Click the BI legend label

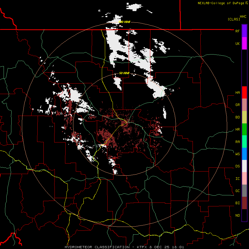coord(237,203)
